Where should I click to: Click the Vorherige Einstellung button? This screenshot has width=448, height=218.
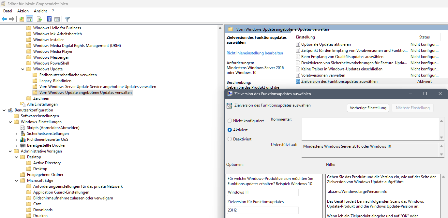368,108
